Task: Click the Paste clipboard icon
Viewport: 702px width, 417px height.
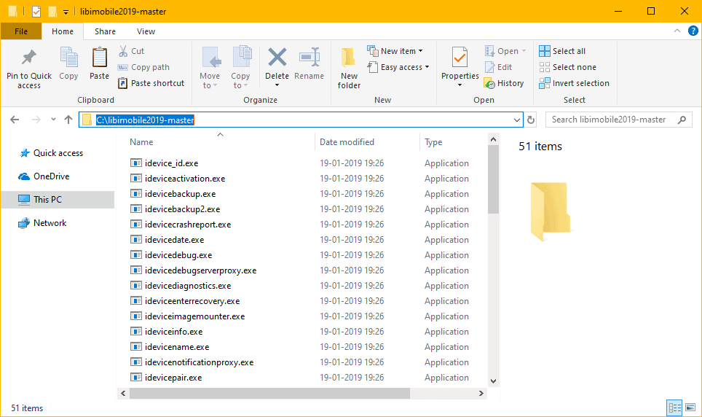Action: [x=99, y=58]
